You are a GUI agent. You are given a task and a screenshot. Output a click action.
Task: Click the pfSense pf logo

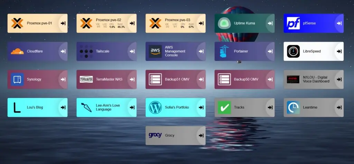coord(293,23)
